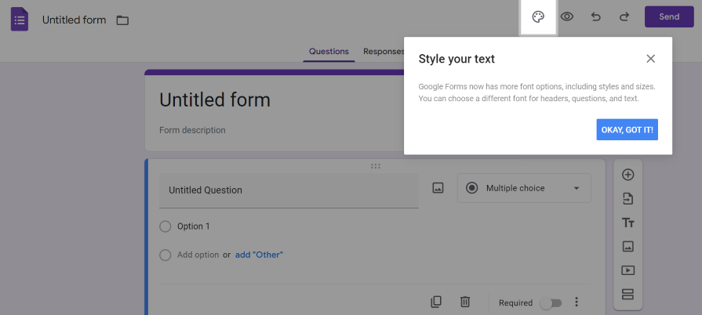Click the Import questions icon
The height and width of the screenshot is (315, 702).
(x=627, y=198)
